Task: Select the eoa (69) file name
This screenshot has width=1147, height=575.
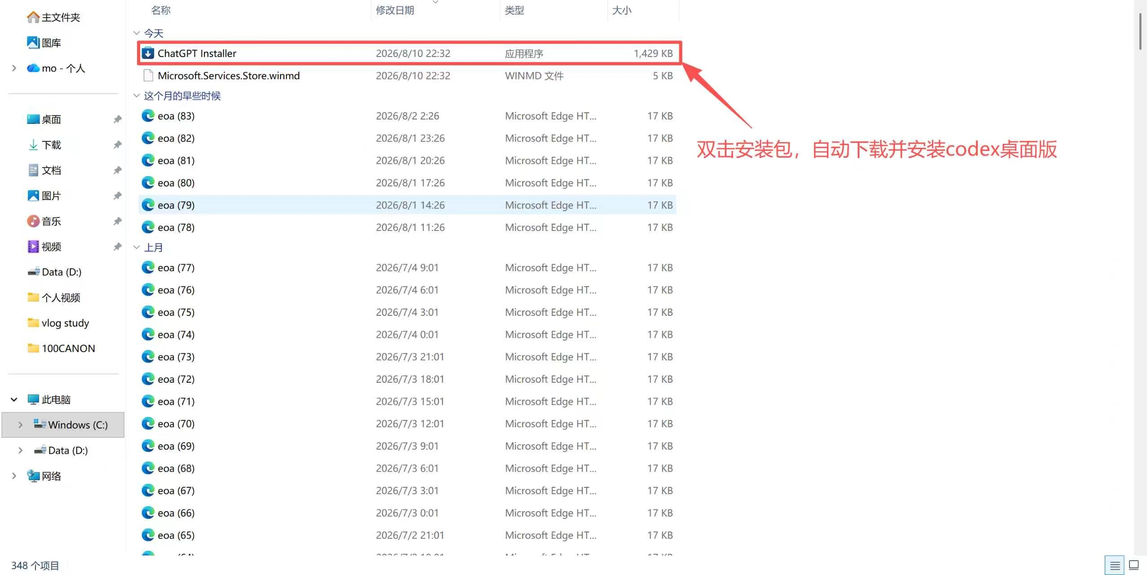Action: tap(176, 446)
